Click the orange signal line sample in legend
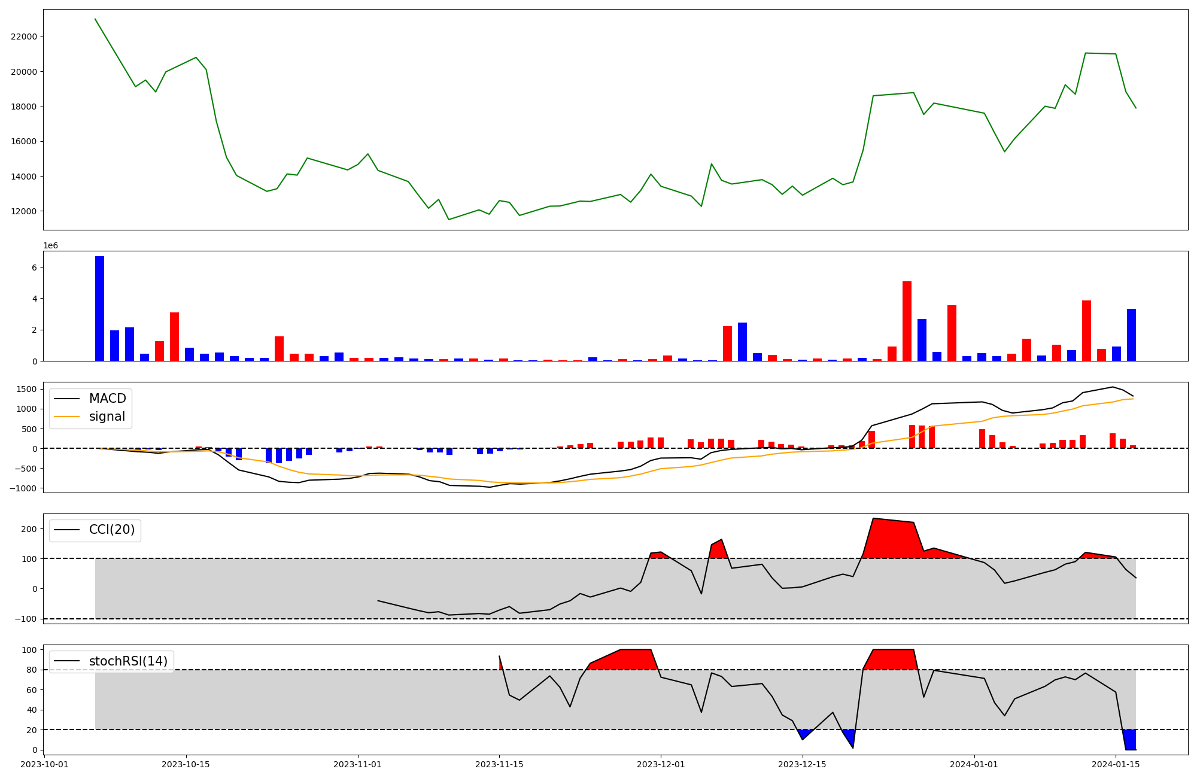Screen dimensions: 1197x778 tap(66, 417)
